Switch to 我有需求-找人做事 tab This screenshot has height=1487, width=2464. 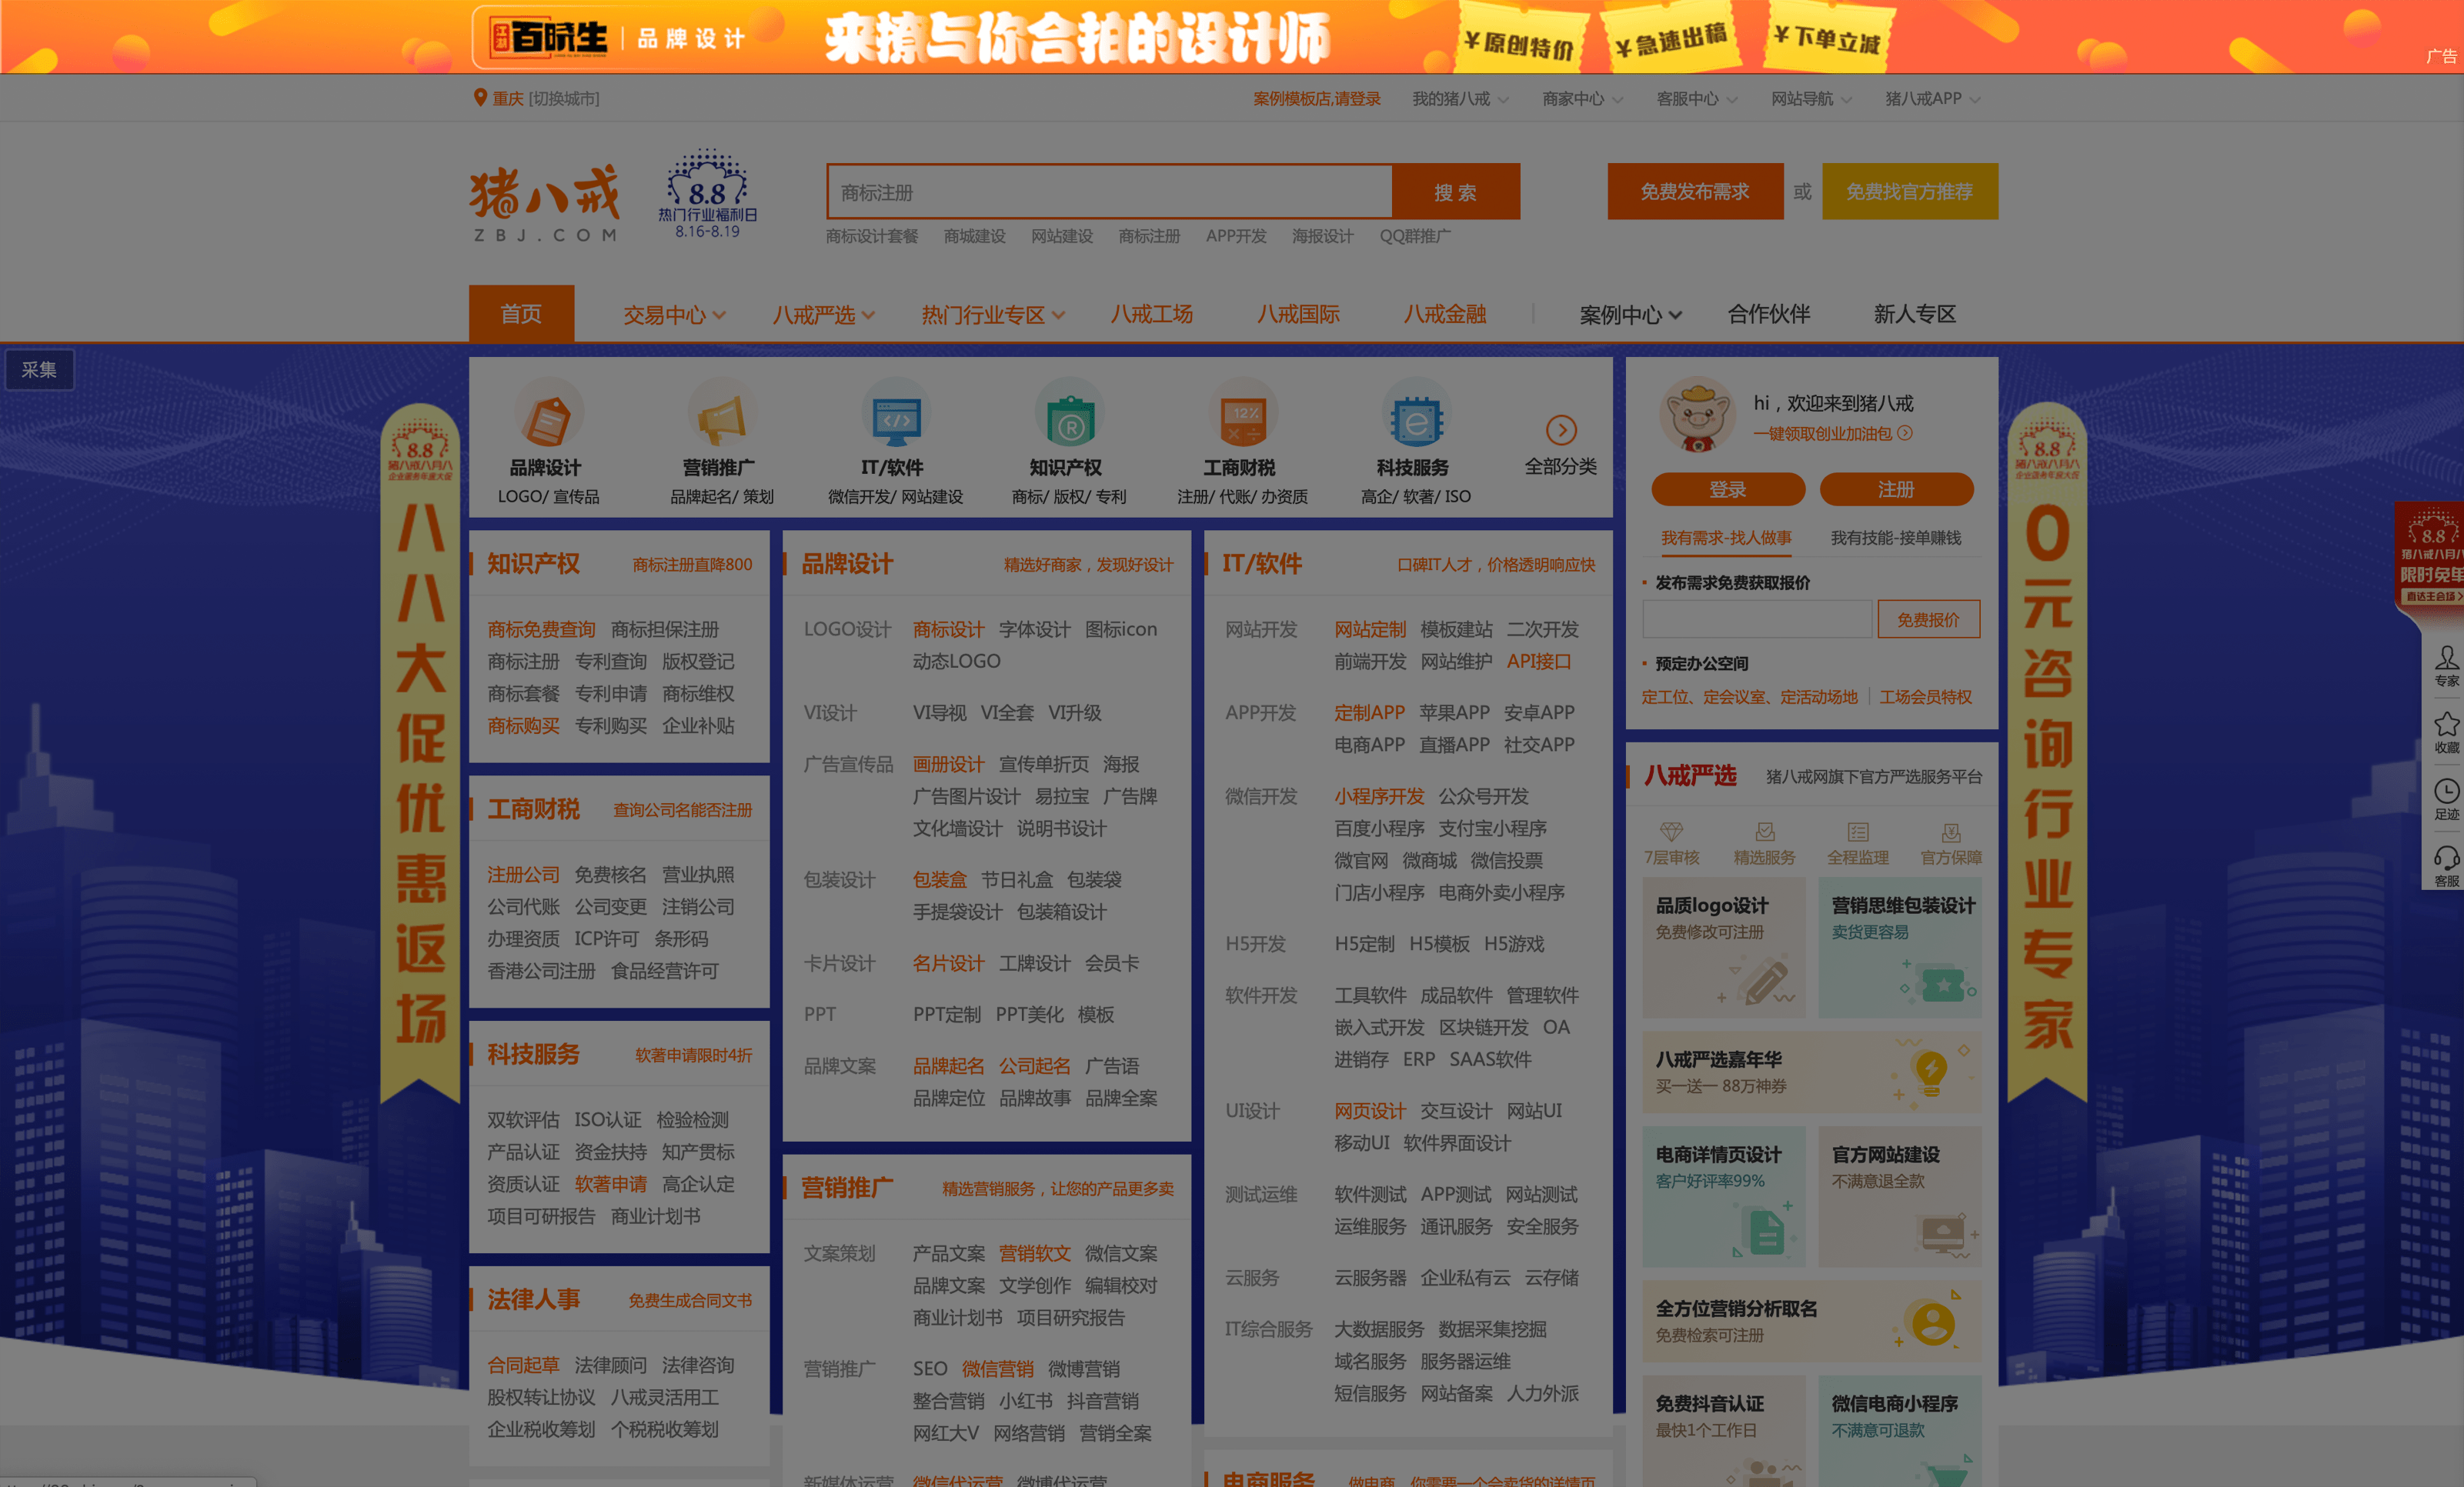point(1726,538)
